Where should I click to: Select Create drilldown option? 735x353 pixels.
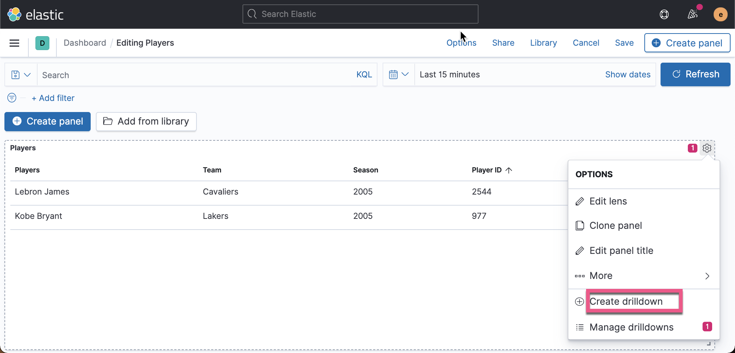pos(644,301)
